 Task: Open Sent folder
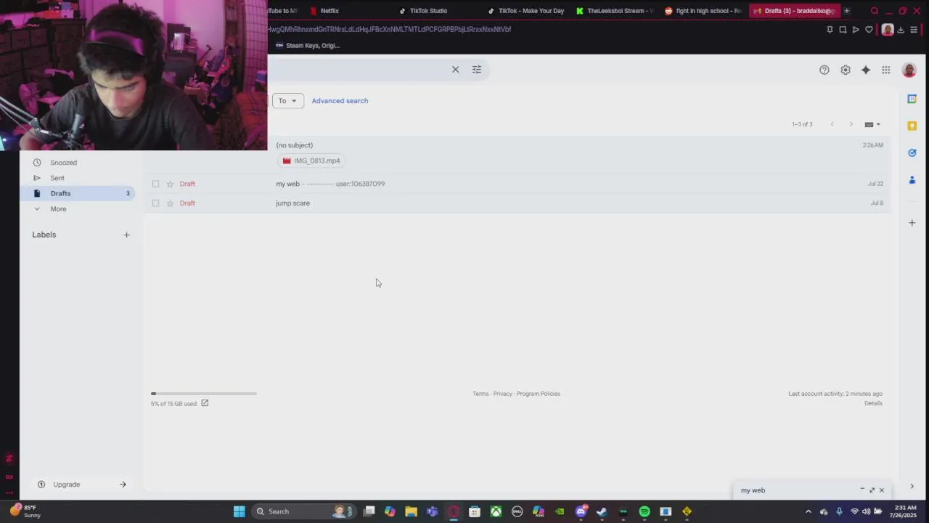point(57,178)
